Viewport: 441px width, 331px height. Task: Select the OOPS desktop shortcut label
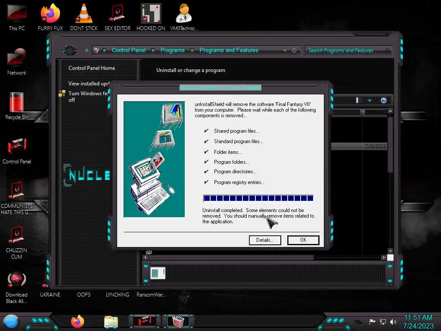84,295
